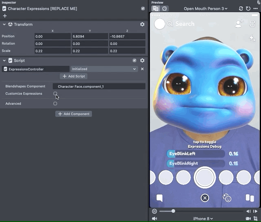
Task: Open the Script component settings gear
Action: pyautogui.click(x=142, y=61)
